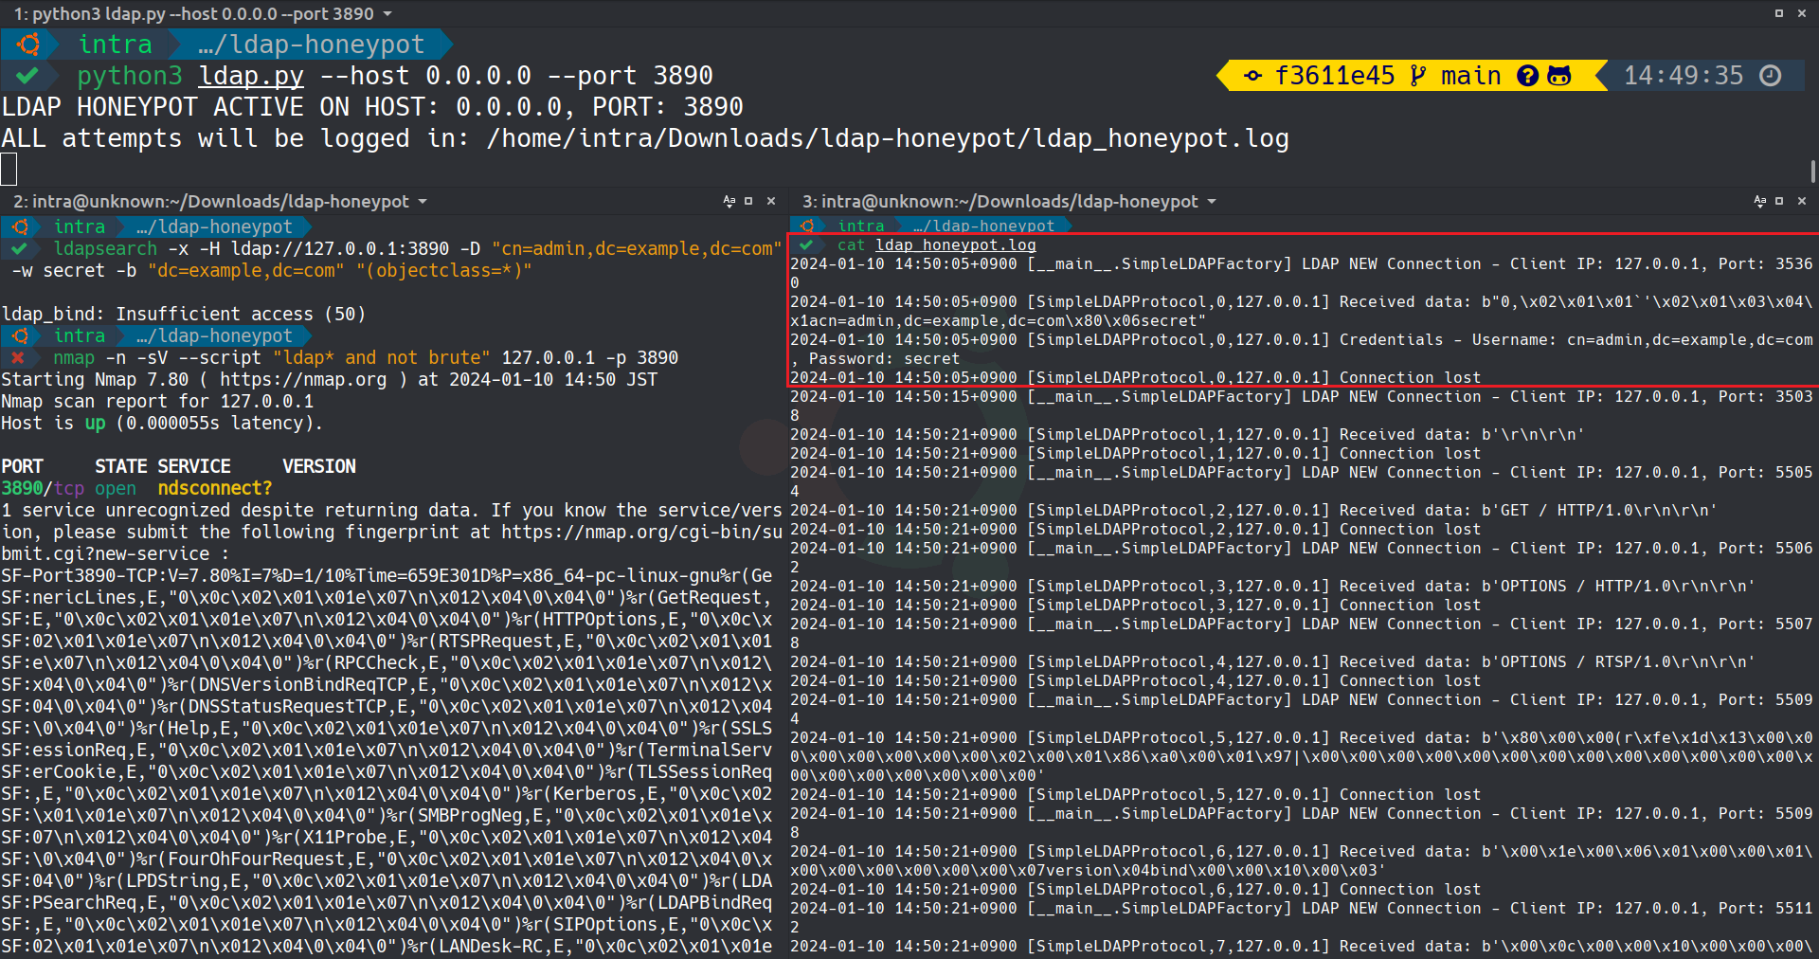Click log data b'OPTIONS / RTSP/1.0'
The image size is (1819, 959).
(x=1619, y=661)
